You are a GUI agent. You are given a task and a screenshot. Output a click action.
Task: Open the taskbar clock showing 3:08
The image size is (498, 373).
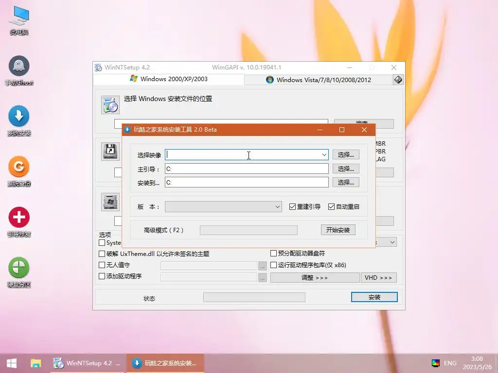(477, 363)
